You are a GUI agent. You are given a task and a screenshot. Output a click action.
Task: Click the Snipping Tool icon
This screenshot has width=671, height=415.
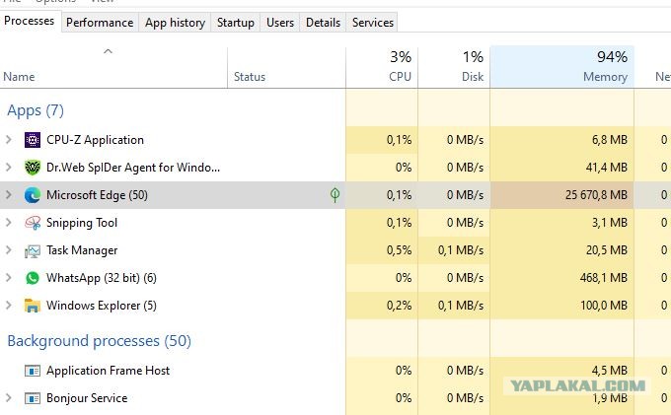(33, 223)
